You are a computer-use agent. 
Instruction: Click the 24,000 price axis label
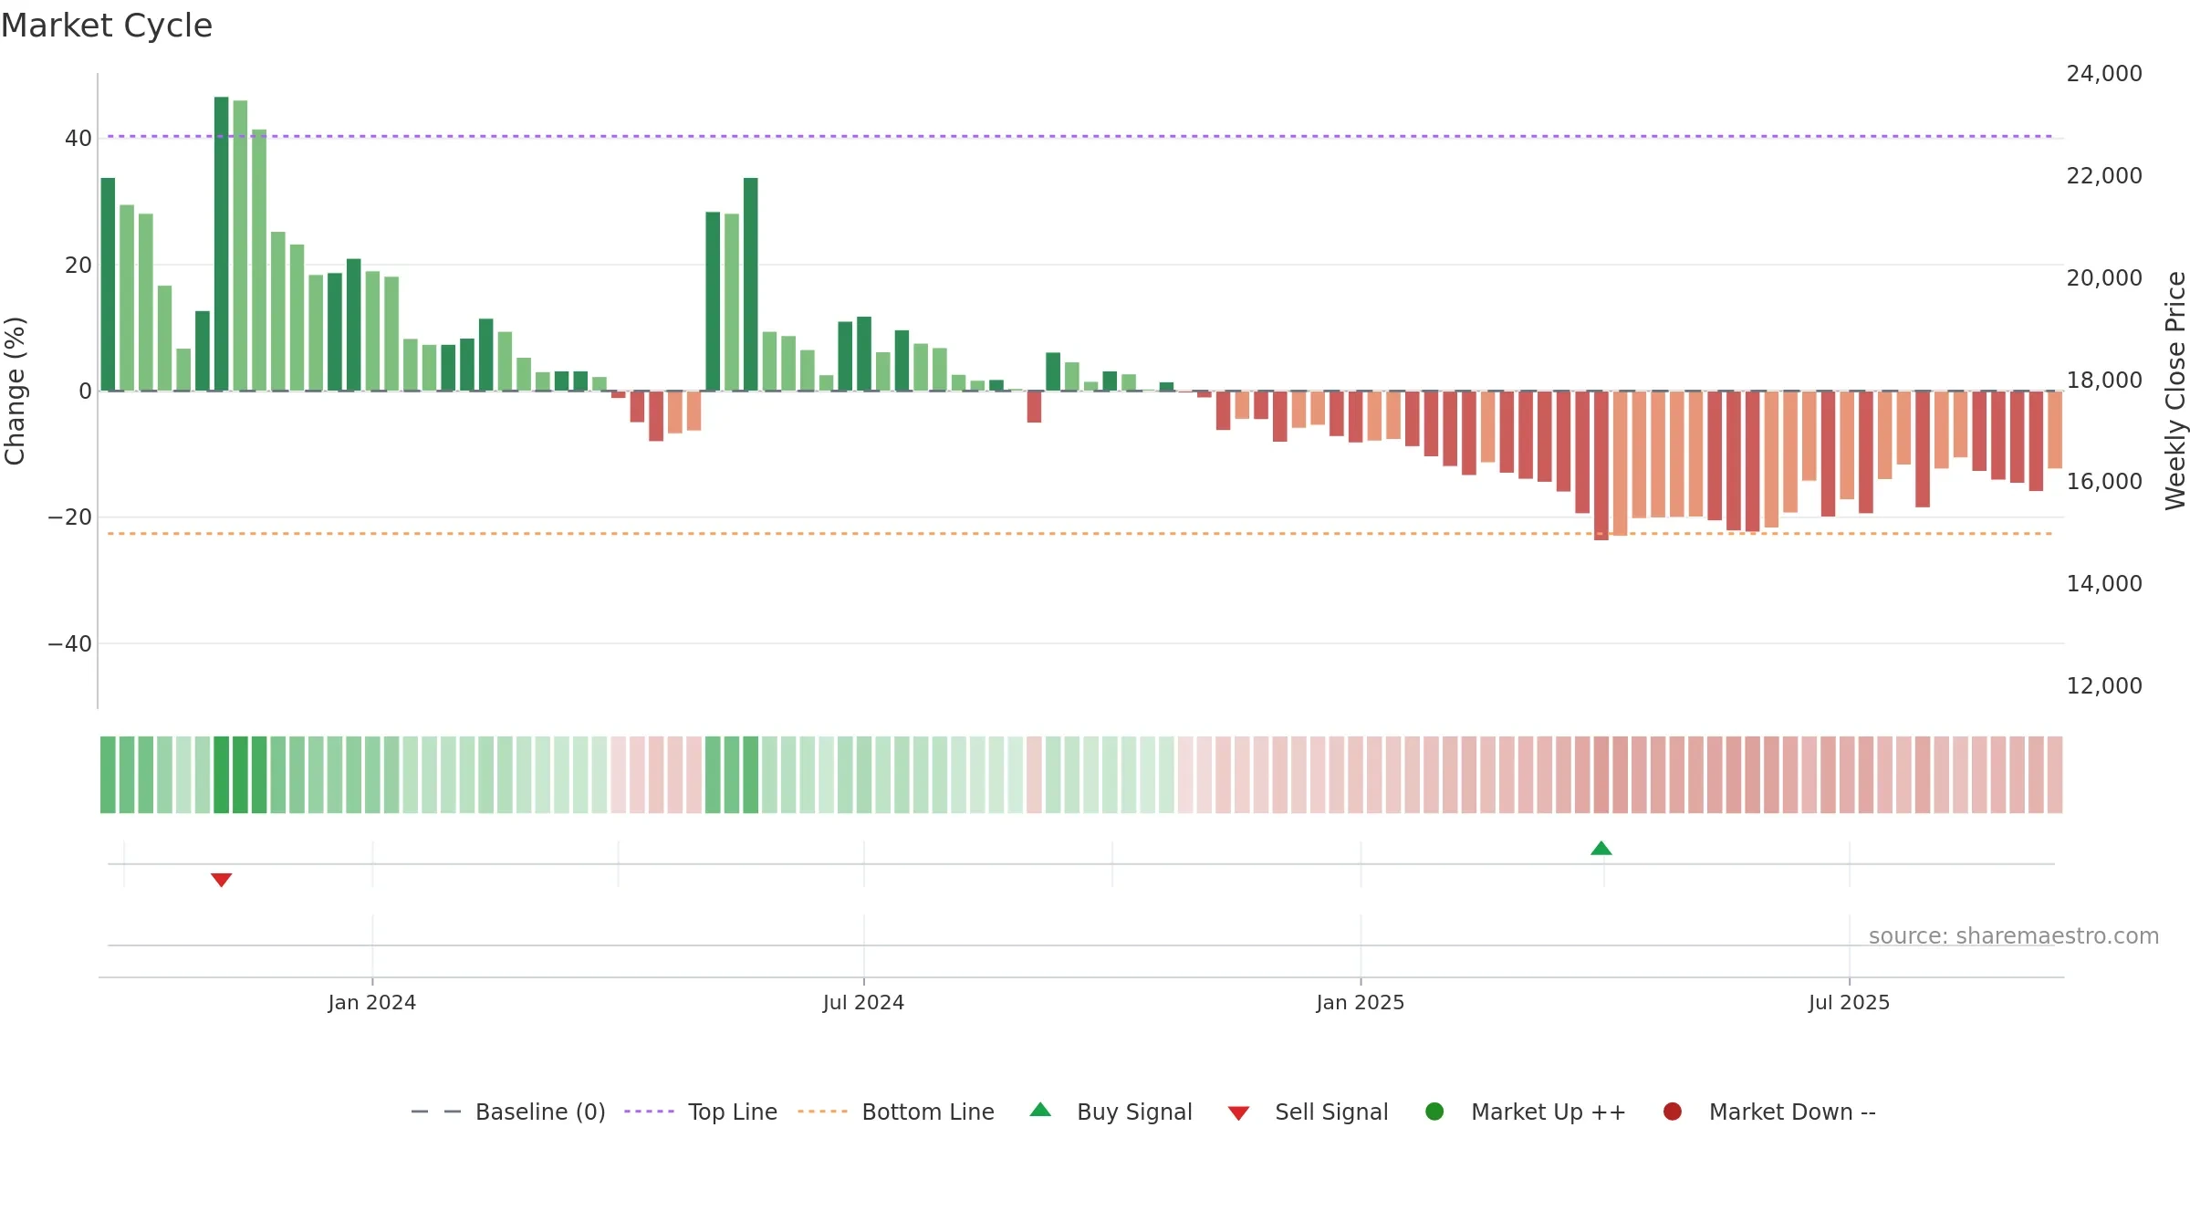click(x=2104, y=74)
